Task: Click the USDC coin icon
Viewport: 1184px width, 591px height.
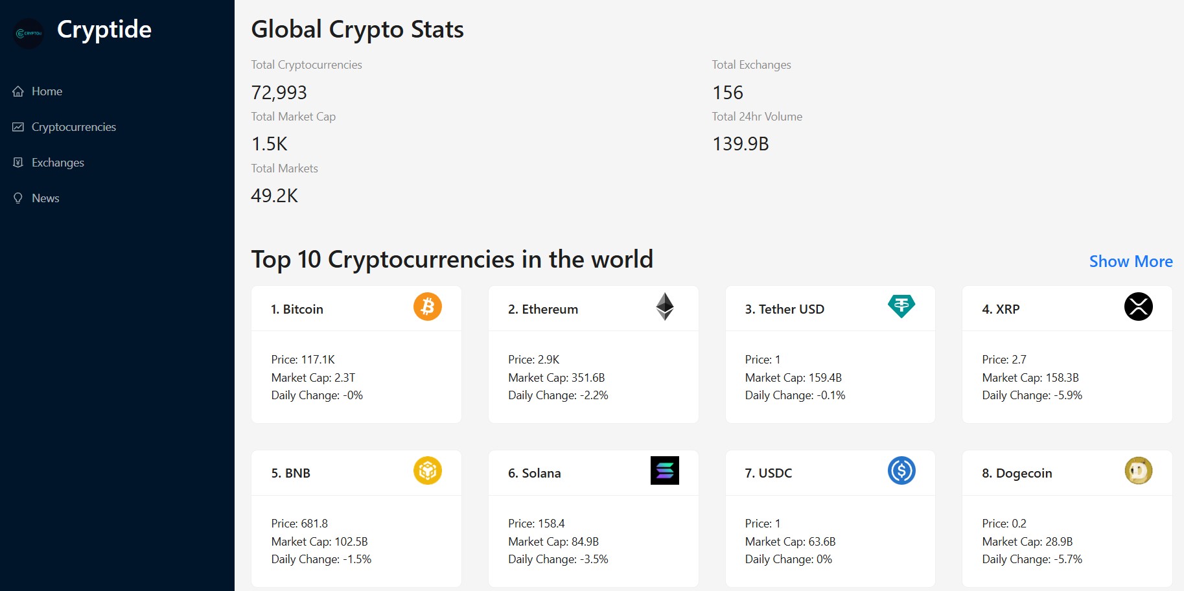Action: (901, 471)
